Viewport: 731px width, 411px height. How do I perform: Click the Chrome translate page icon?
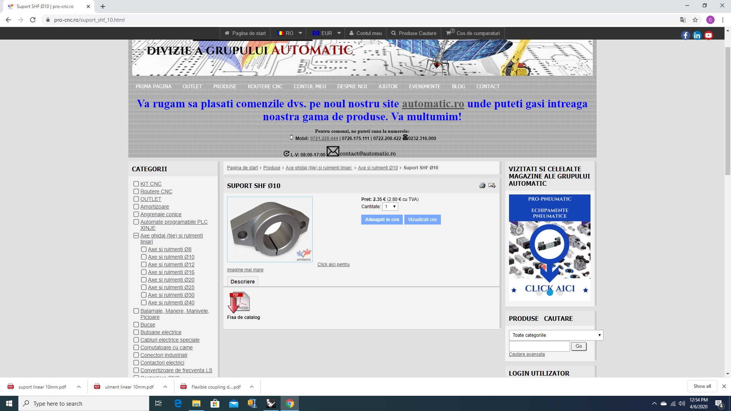[683, 20]
